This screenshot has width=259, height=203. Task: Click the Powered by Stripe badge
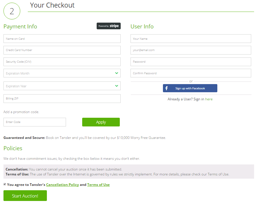(x=109, y=26)
